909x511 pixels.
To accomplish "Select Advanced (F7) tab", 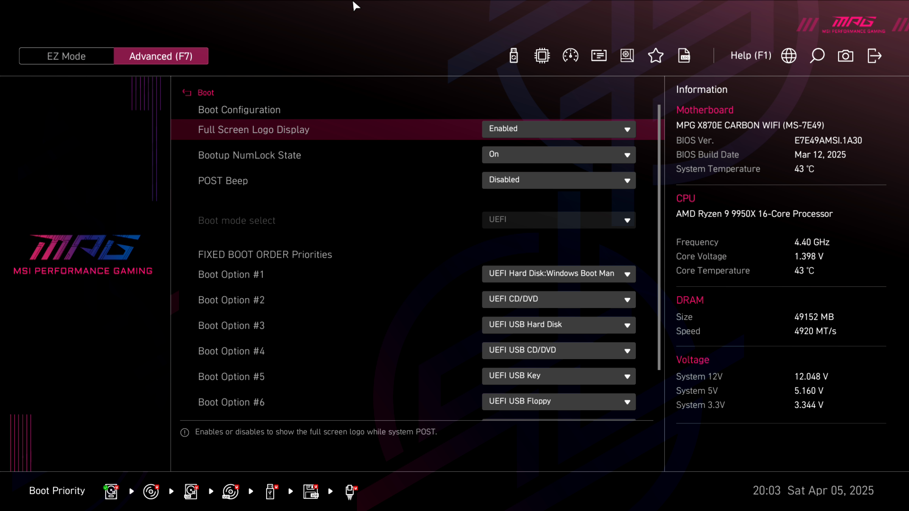I will [161, 56].
